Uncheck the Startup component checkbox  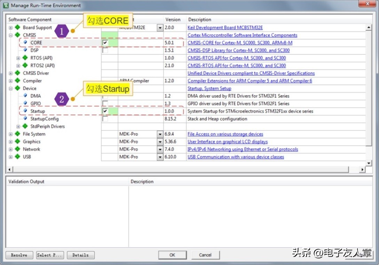105,111
